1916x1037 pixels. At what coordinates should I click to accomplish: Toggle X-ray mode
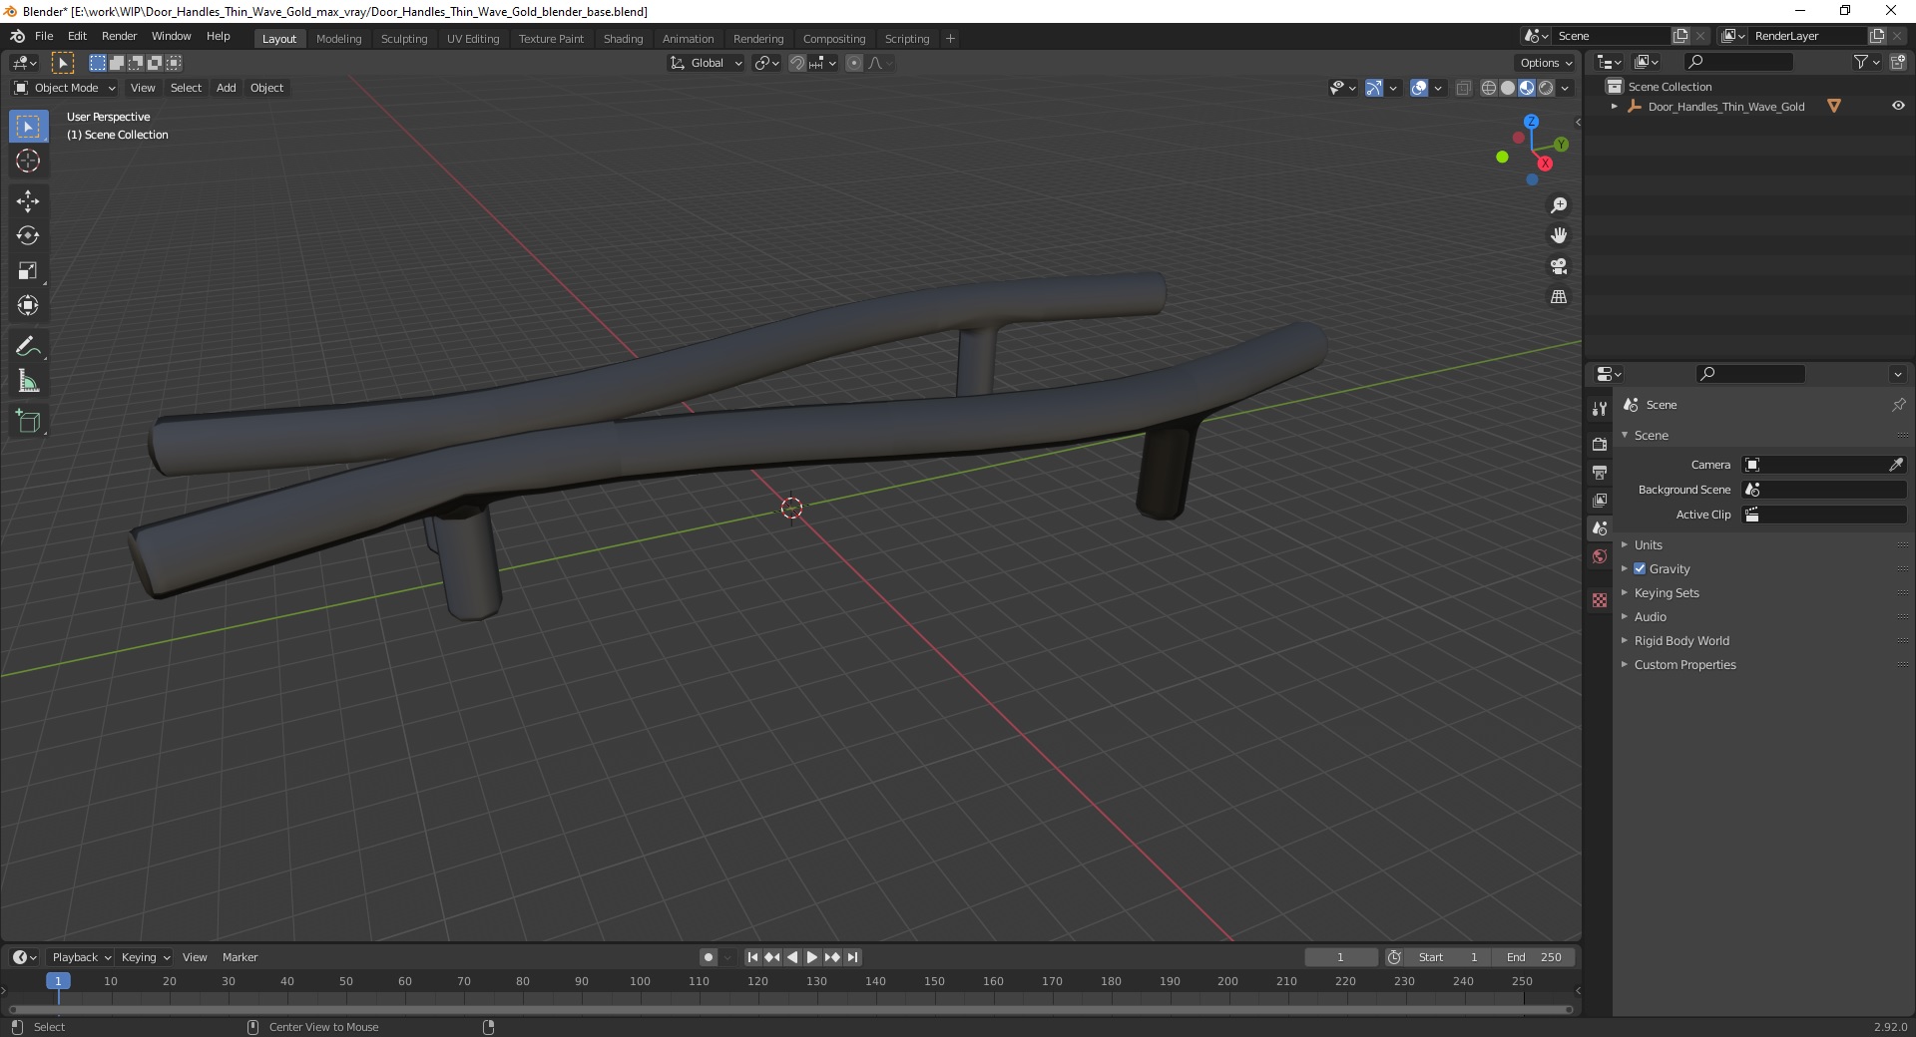(1464, 88)
